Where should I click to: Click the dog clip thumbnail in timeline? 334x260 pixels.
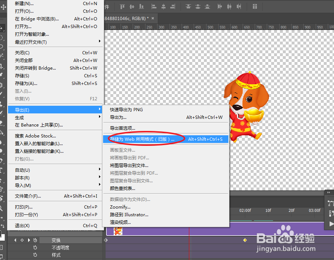click(118, 231)
